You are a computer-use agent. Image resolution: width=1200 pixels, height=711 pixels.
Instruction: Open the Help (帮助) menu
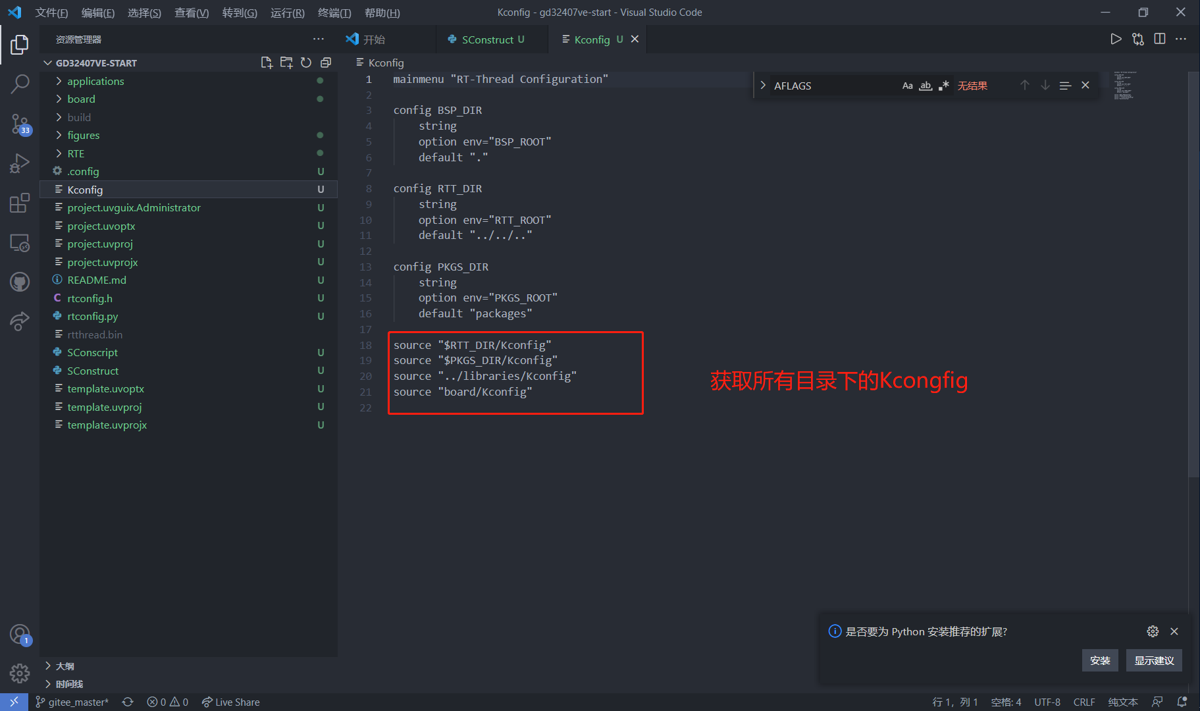(382, 13)
